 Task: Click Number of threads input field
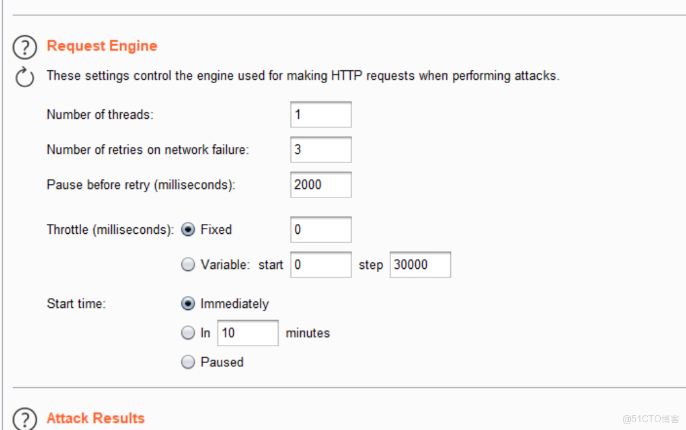(x=320, y=114)
